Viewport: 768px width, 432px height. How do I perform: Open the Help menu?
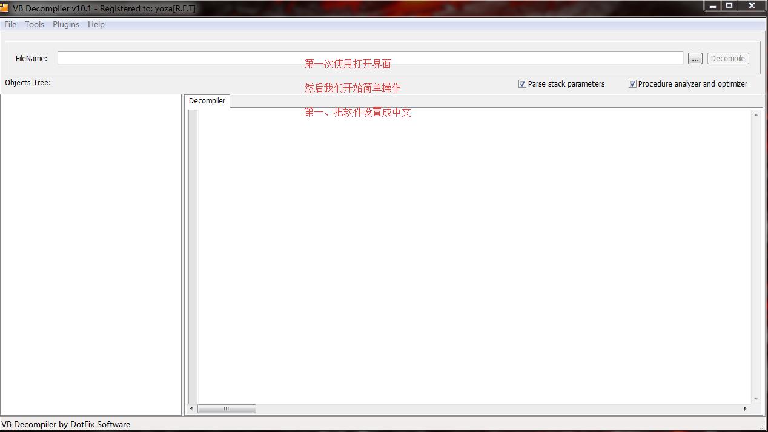(x=96, y=24)
